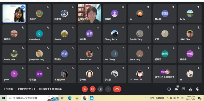Unmute the microphone in meeting controls
The height and width of the screenshot is (101, 204).
[85, 89]
